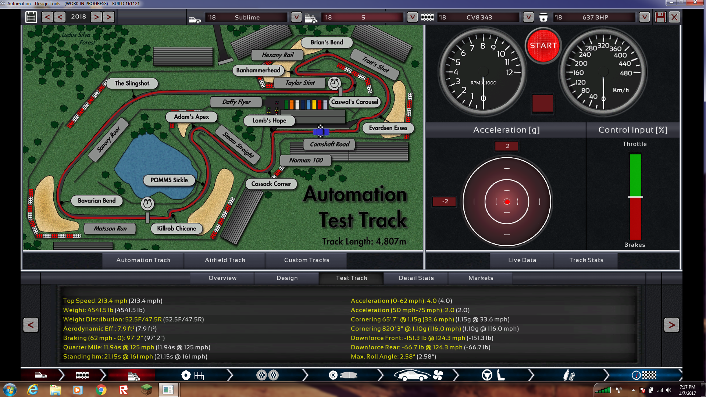Expand the 637 BHP engine variant dropdown
Image resolution: width=706 pixels, height=397 pixels.
coord(644,17)
